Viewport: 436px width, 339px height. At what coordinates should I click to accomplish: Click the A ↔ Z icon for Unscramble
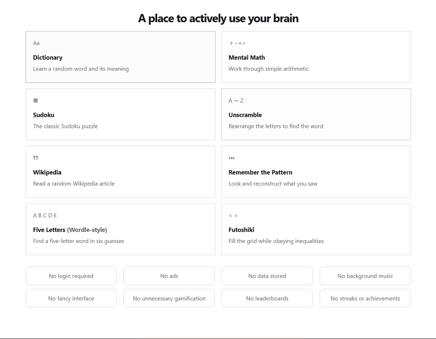(x=236, y=100)
